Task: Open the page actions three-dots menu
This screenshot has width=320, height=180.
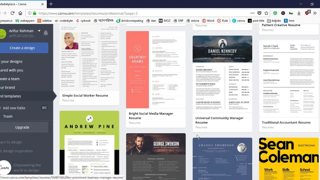Action: click(252, 13)
